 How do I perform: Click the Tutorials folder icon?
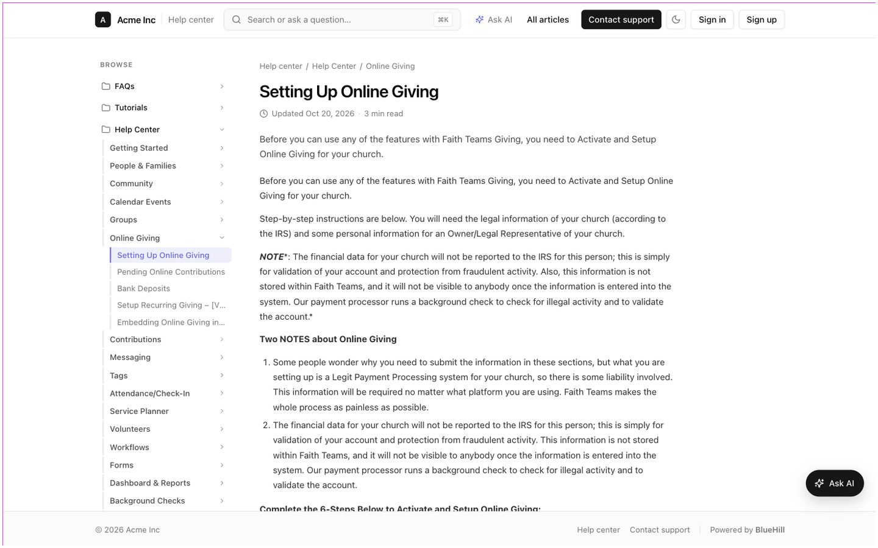point(106,108)
